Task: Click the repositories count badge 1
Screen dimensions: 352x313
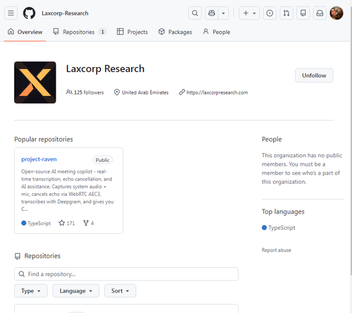Action: [102, 32]
